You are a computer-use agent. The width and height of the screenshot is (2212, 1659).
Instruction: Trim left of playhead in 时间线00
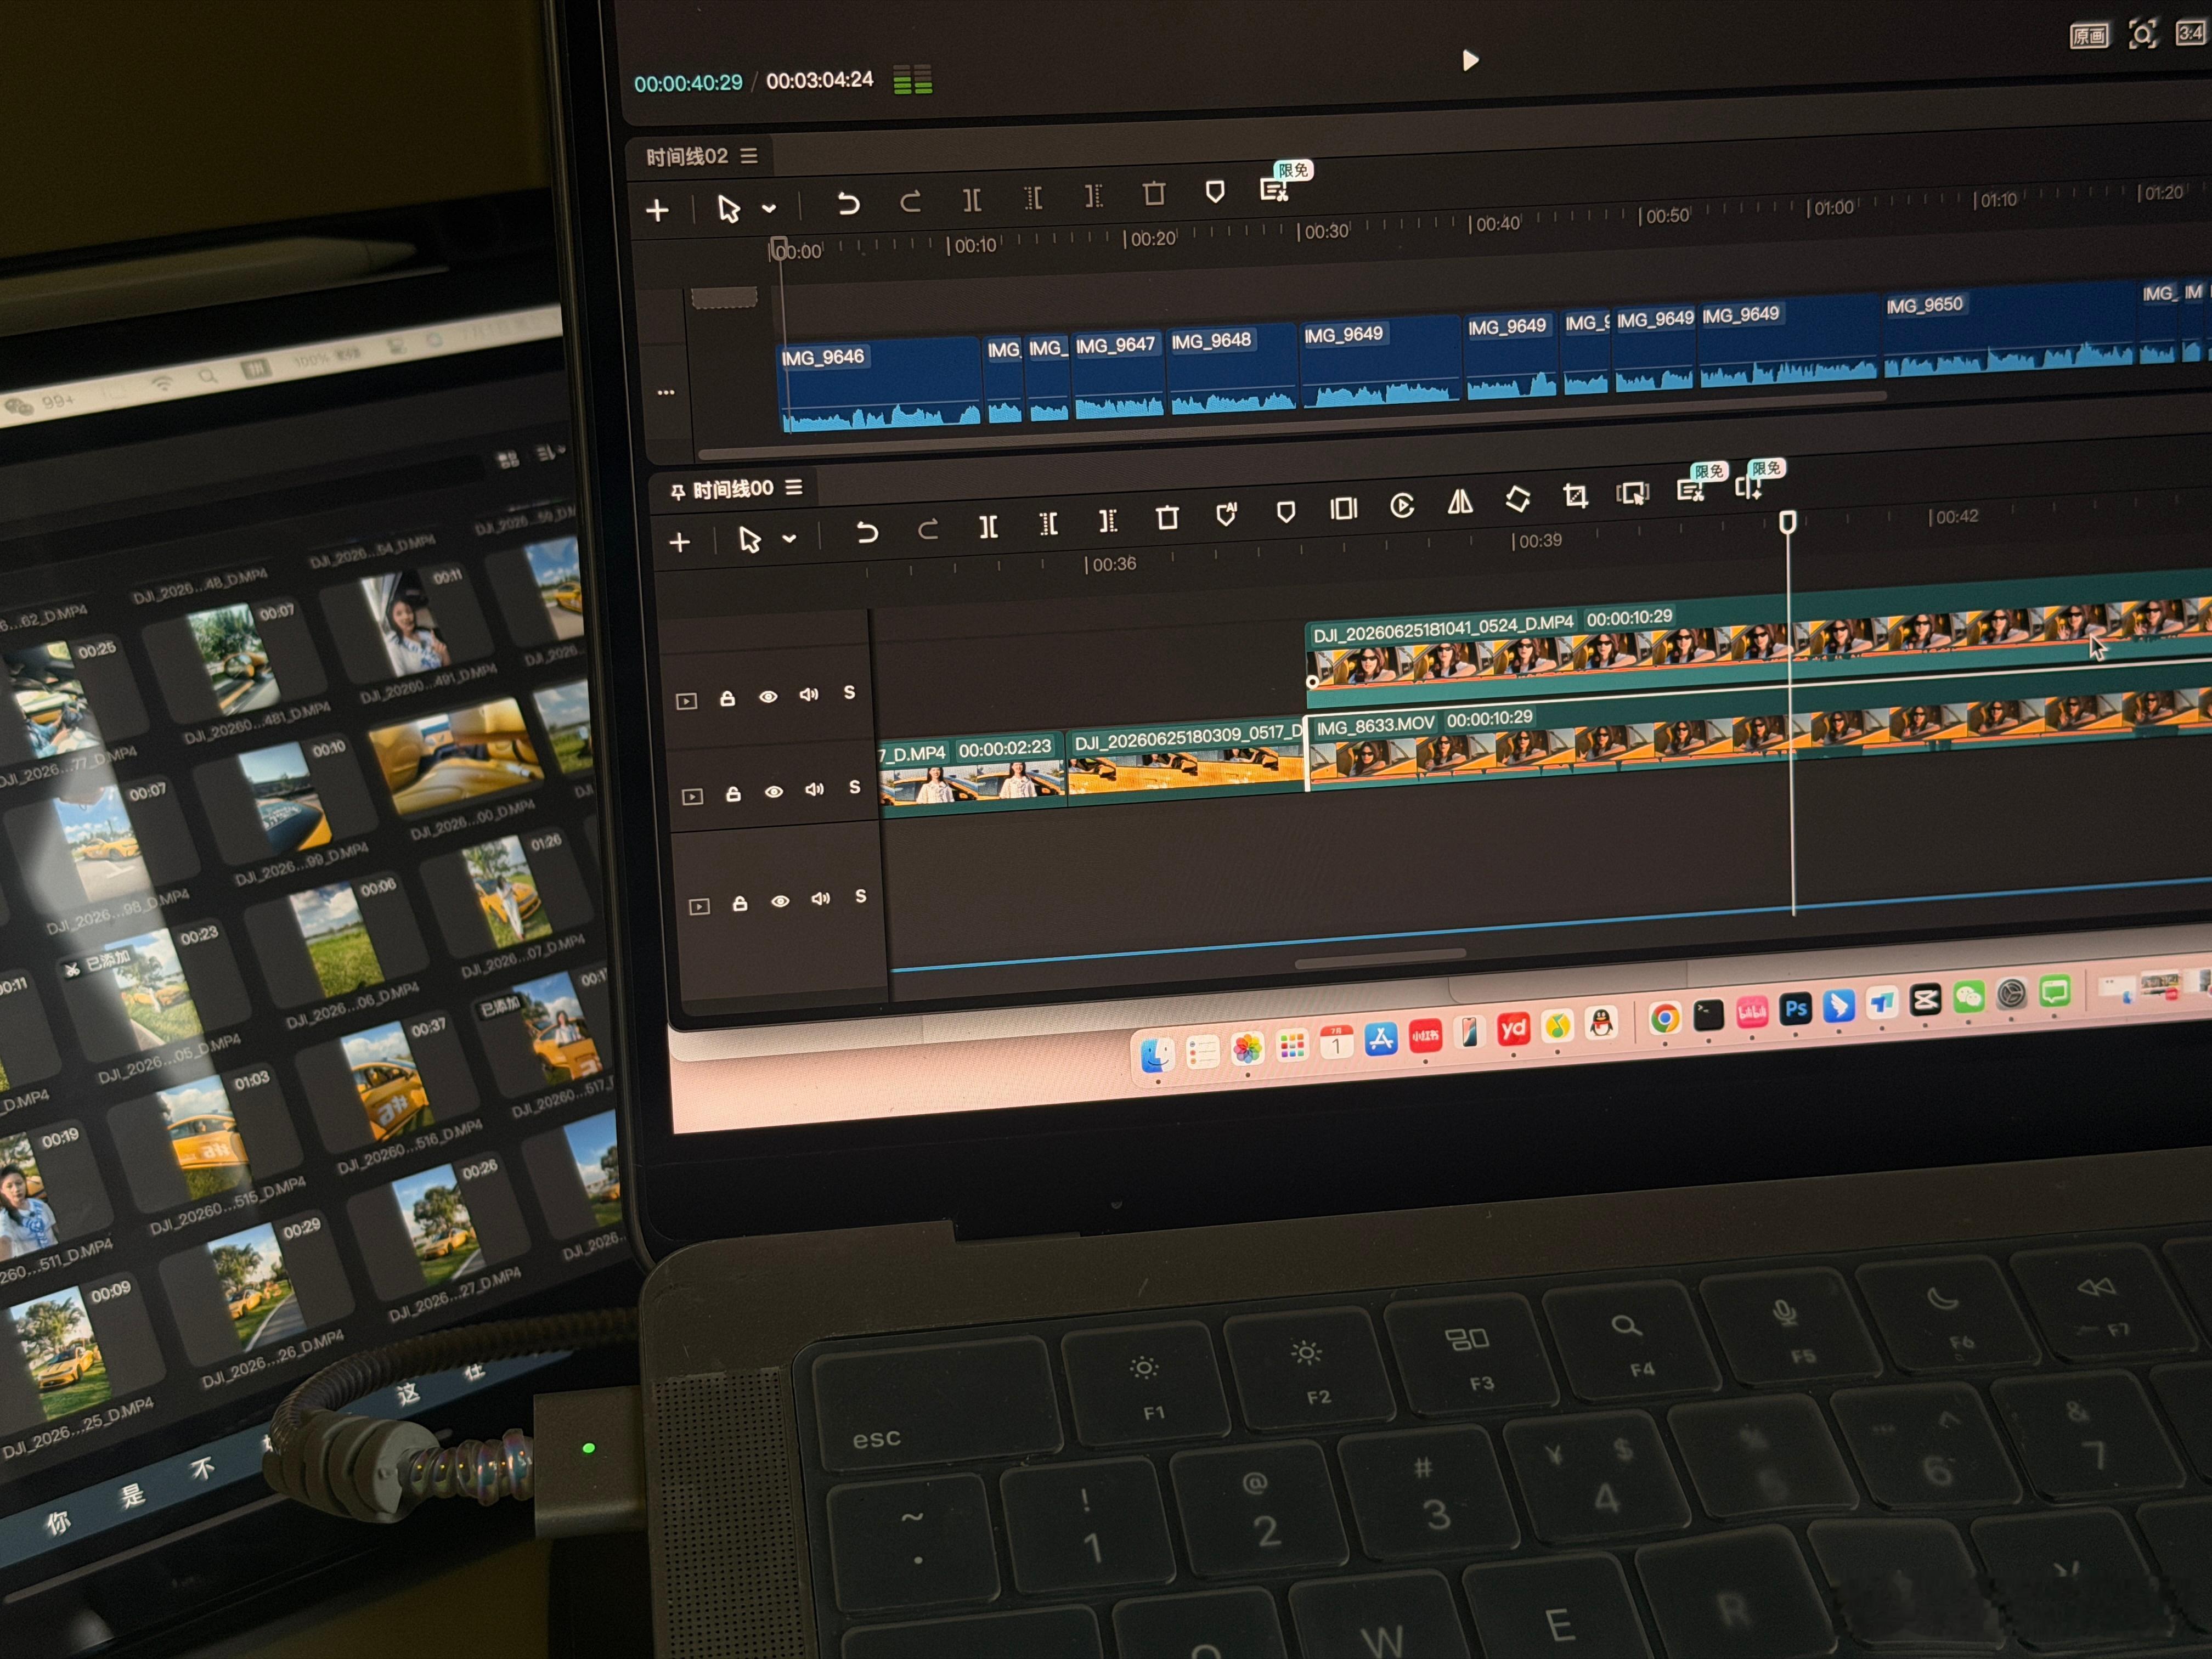(1048, 523)
